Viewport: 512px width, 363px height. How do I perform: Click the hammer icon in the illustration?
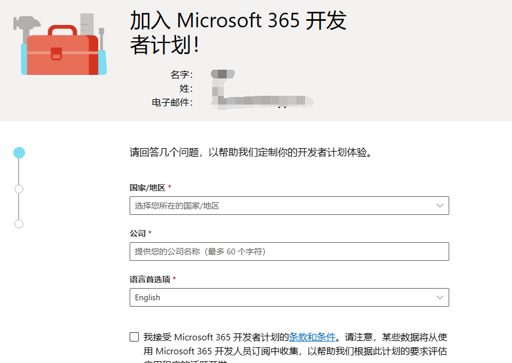click(x=26, y=22)
